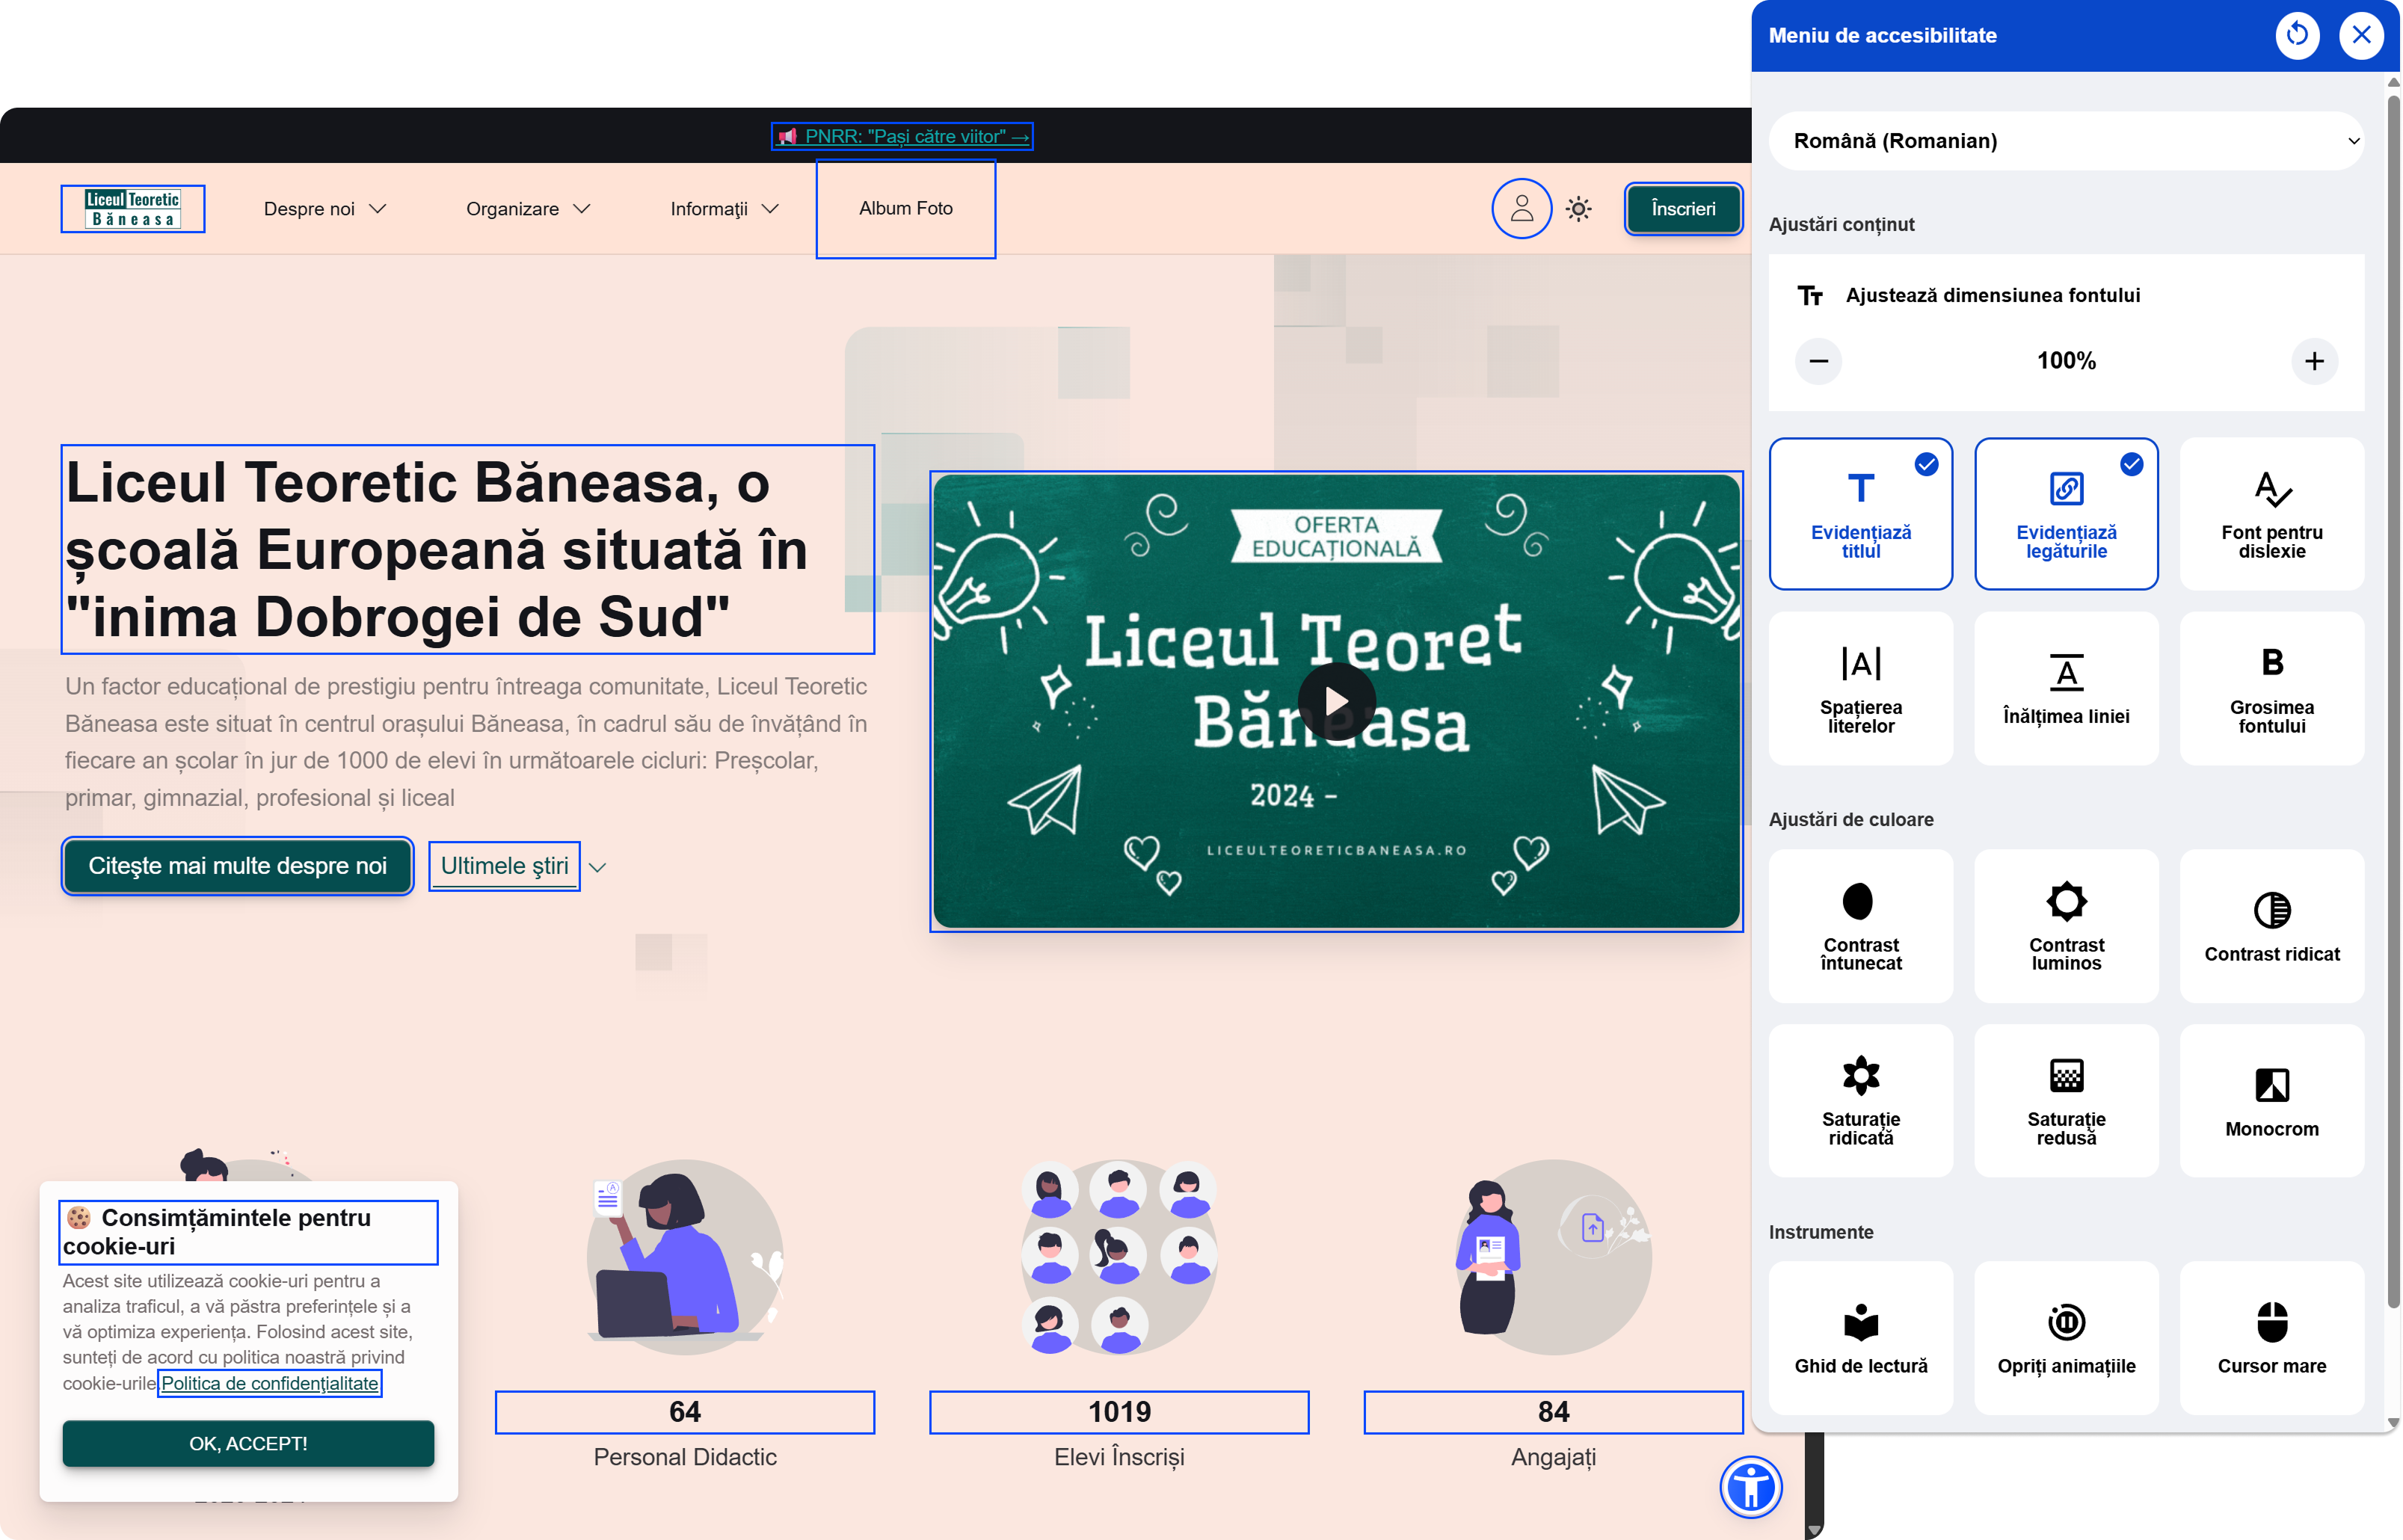2403x1540 pixels.
Task: Open the Politica de confidențialitate link
Action: tap(270, 1383)
